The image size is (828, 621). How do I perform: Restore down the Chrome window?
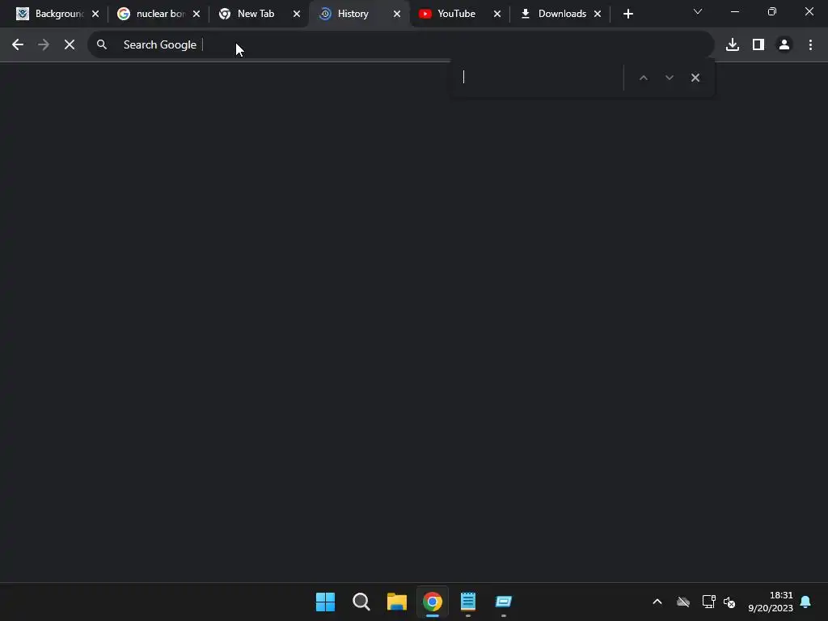coord(772,11)
